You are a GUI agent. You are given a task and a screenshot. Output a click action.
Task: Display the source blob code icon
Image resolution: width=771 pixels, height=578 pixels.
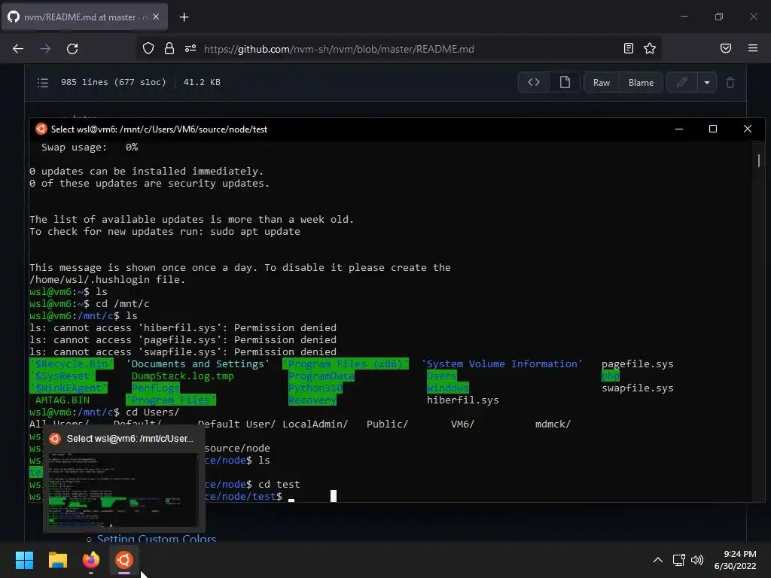[x=534, y=82]
